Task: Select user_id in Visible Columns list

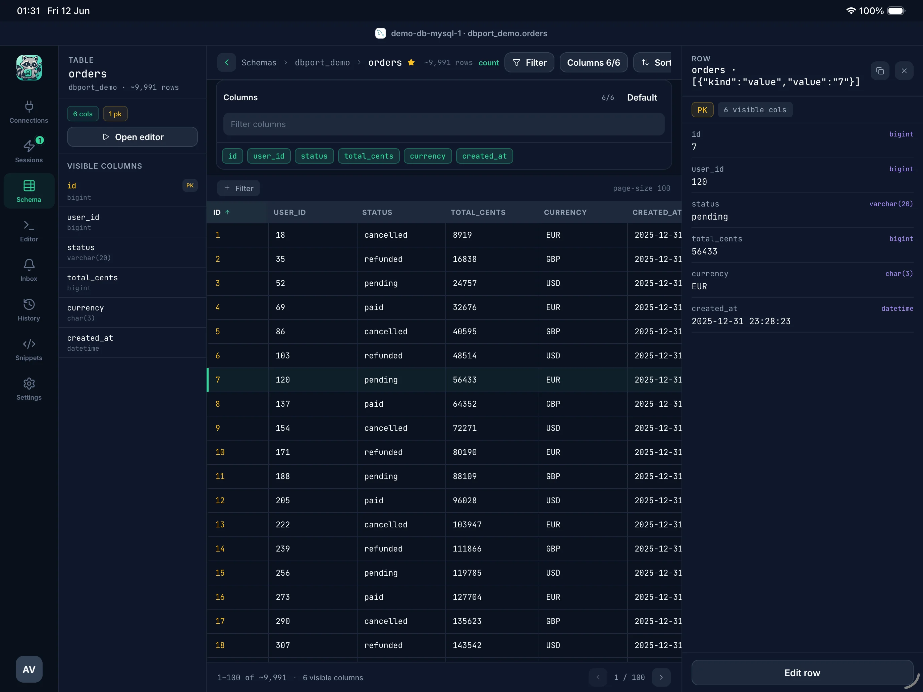Action: pyautogui.click(x=132, y=222)
